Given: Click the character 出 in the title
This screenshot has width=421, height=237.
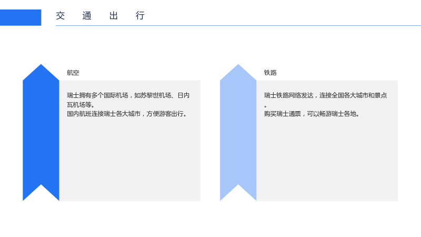Looking at the screenshot, I should [x=114, y=16].
